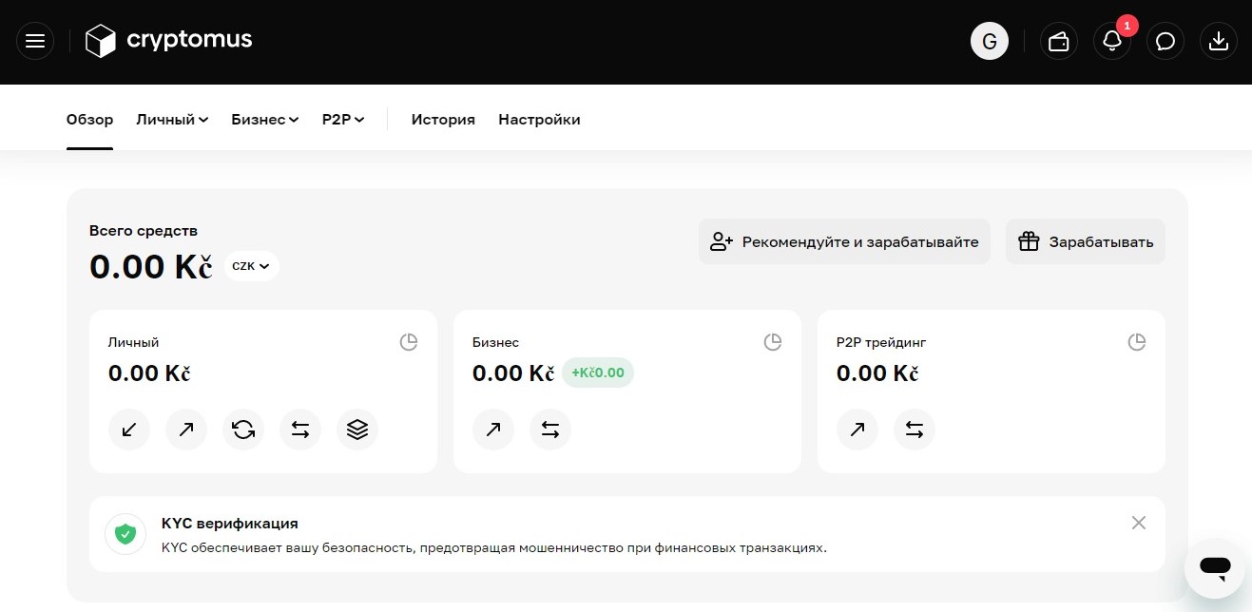Image resolution: width=1252 pixels, height=612 pixels.
Task: Switch to the Обзор tab
Action: click(x=89, y=120)
